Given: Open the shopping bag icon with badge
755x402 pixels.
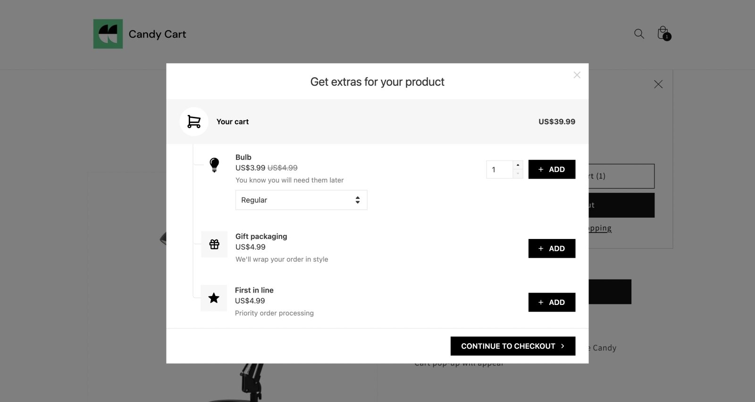Looking at the screenshot, I should pyautogui.click(x=663, y=33).
